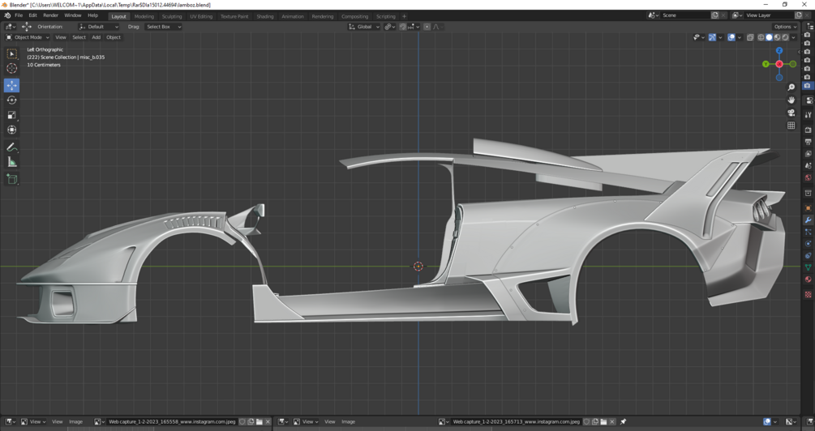Select the Rotate tool
This screenshot has height=431, width=815.
[11, 100]
